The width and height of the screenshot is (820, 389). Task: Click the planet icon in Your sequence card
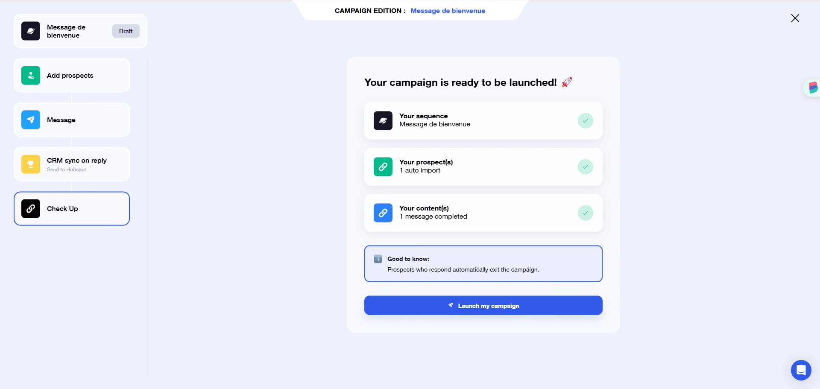coord(383,121)
